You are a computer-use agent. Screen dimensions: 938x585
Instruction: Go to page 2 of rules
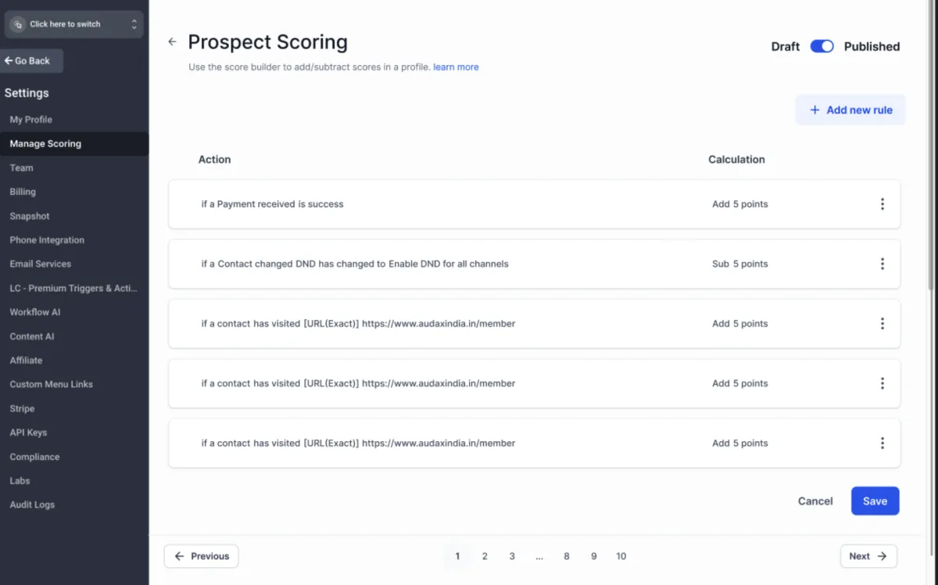[x=485, y=556]
